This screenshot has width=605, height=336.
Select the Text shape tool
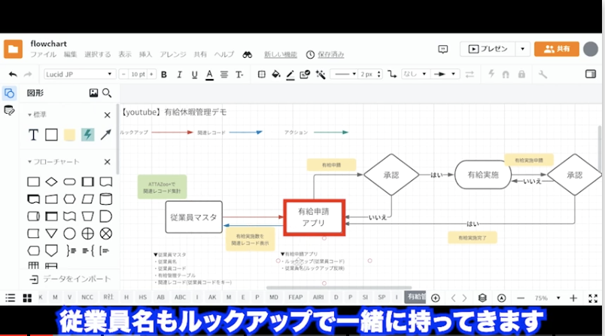(33, 135)
